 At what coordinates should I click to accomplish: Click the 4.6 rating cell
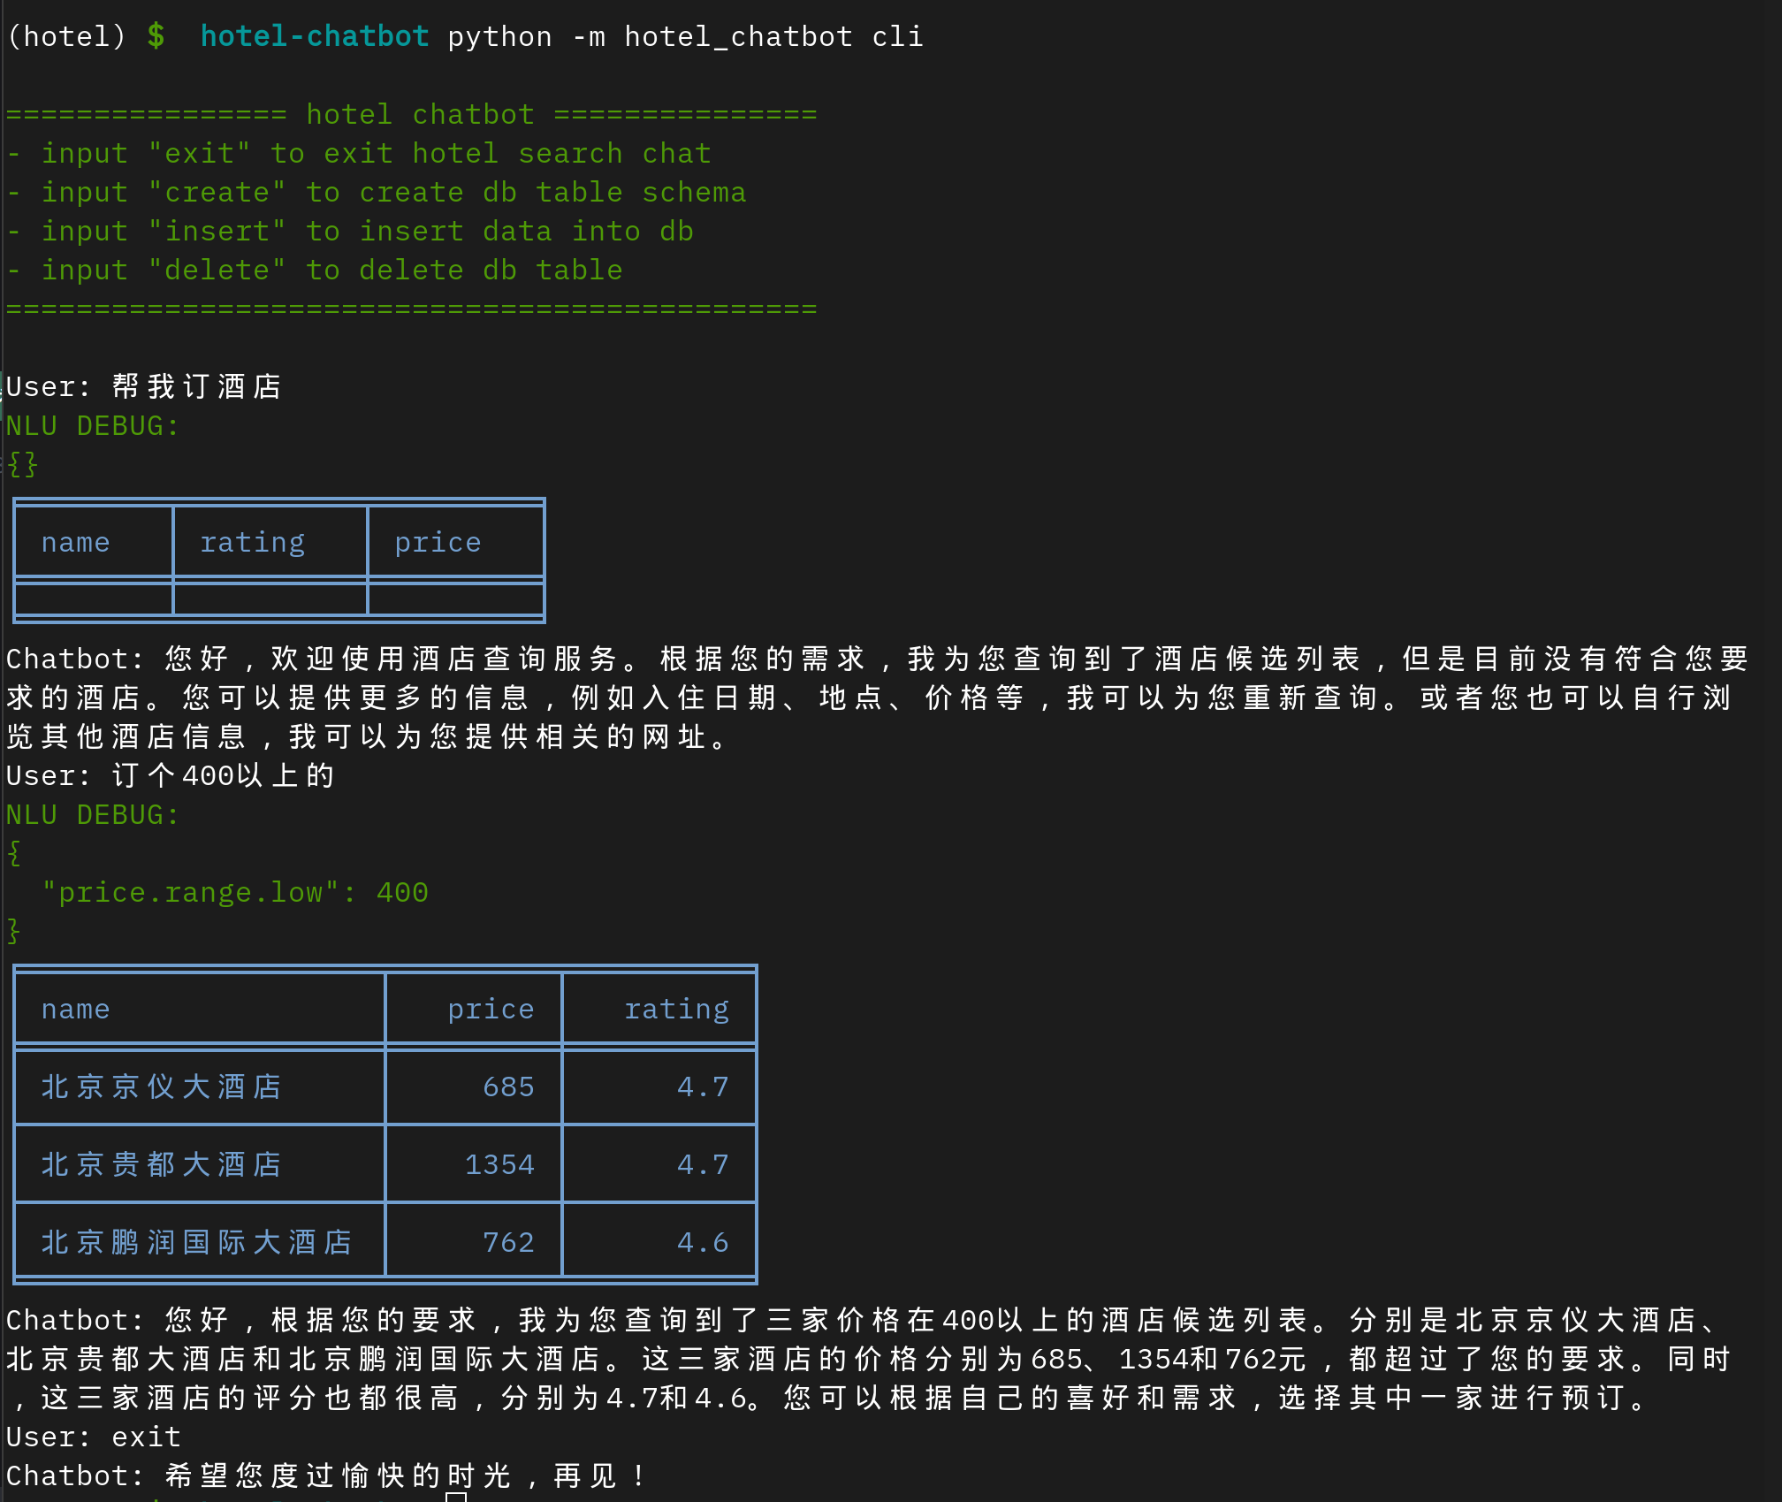[703, 1242]
